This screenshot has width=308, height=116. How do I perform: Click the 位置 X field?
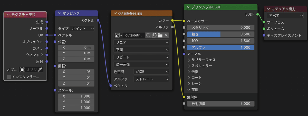(76, 48)
